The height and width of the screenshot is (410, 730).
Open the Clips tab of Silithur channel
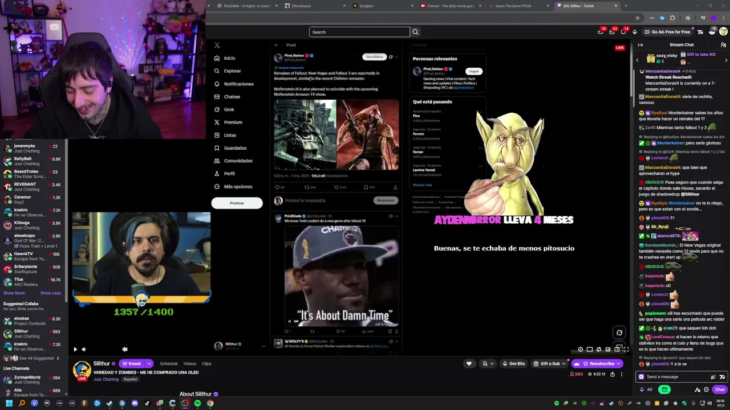[206, 363]
